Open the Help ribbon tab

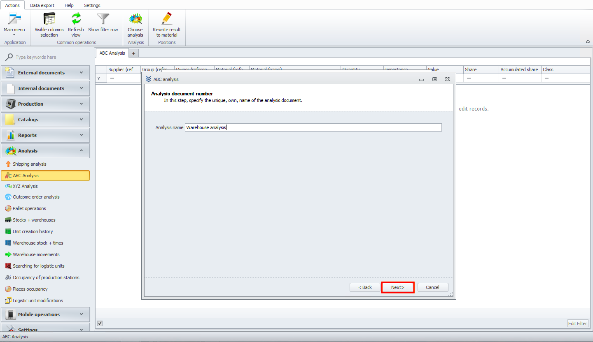69,5
